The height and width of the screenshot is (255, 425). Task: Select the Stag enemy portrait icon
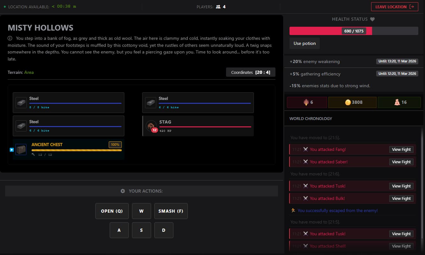pyautogui.click(x=151, y=126)
